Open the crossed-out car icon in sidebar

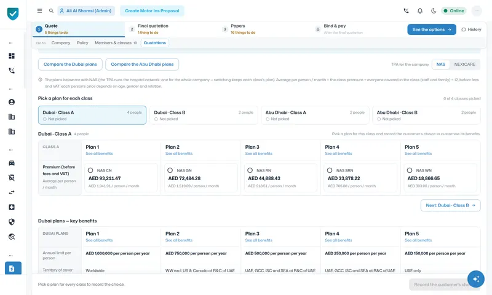click(x=12, y=178)
